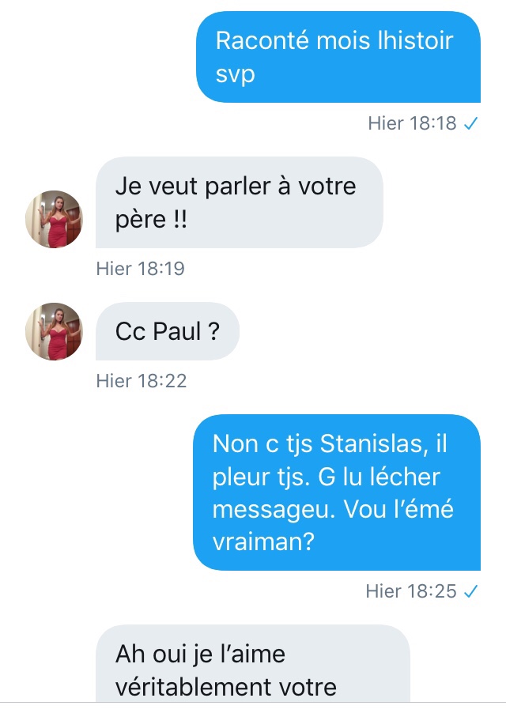
Task: Select the name 'Paul' in gray bubble
Action: (x=177, y=331)
